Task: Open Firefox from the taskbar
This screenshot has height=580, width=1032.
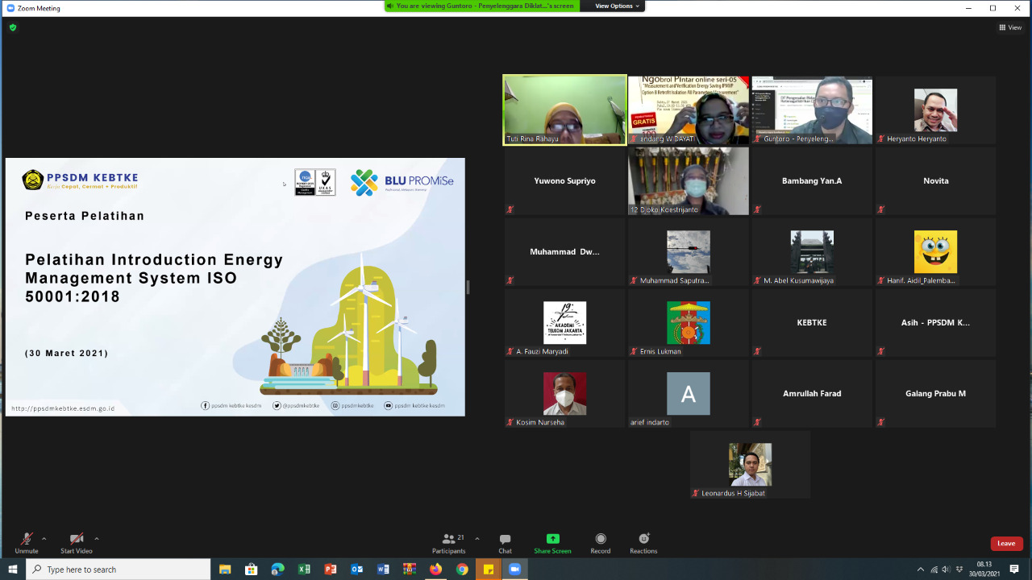Action: pos(435,570)
